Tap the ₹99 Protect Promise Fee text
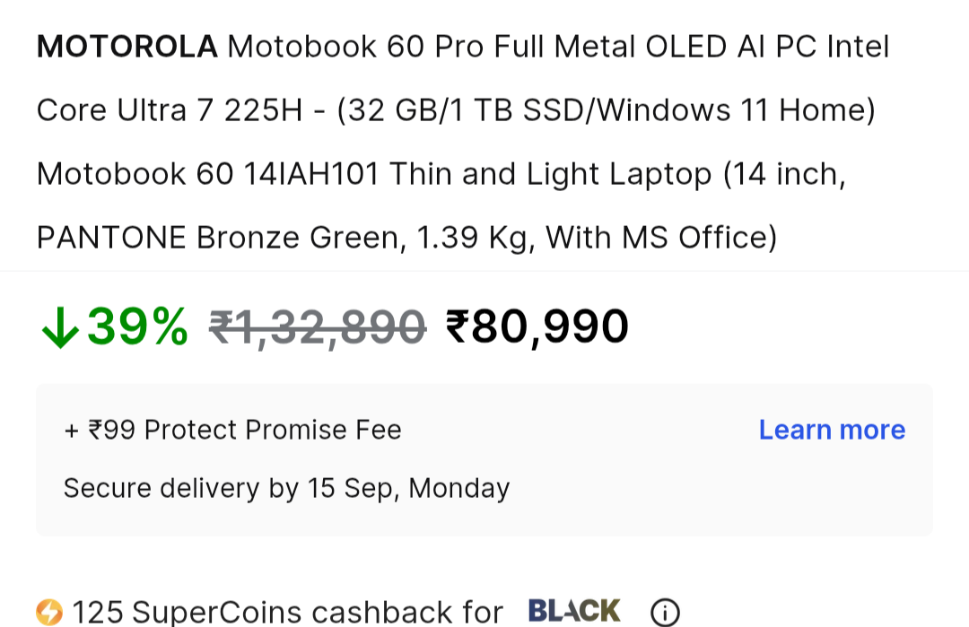 click(x=232, y=431)
